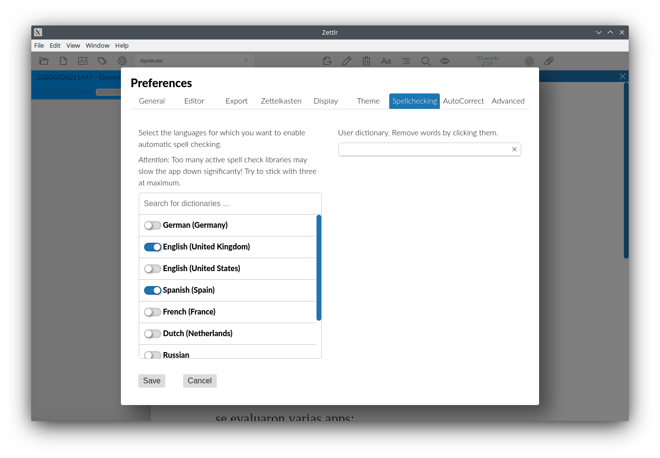Switch to the Theme tab
The width and height of the screenshot is (660, 458).
pos(368,101)
